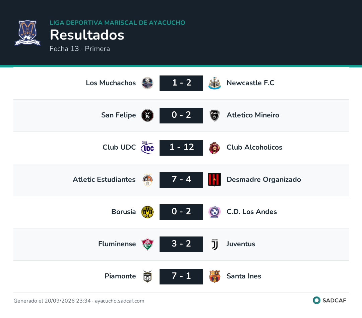Screen dimensions: 362x318
Task: Open the 1 - 12 score box
Action: tap(181, 148)
